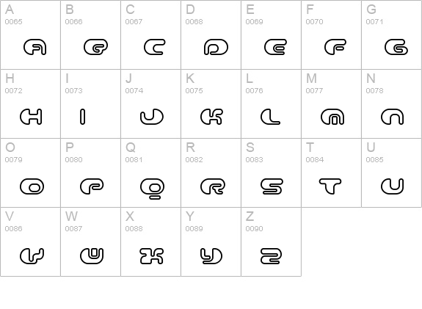
Task: Select the letter G glyph cell
Action: (392, 34)
